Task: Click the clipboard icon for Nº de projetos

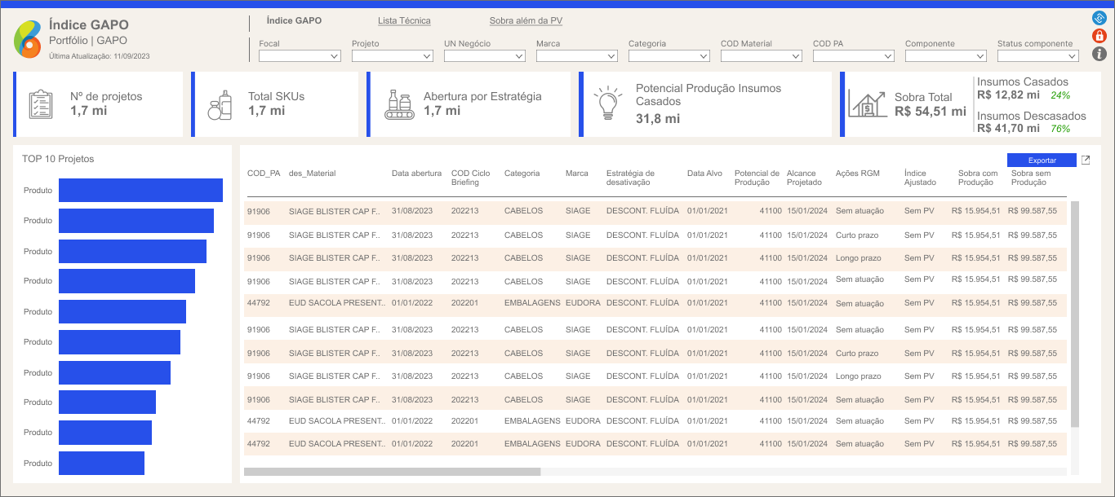Action: tap(41, 104)
